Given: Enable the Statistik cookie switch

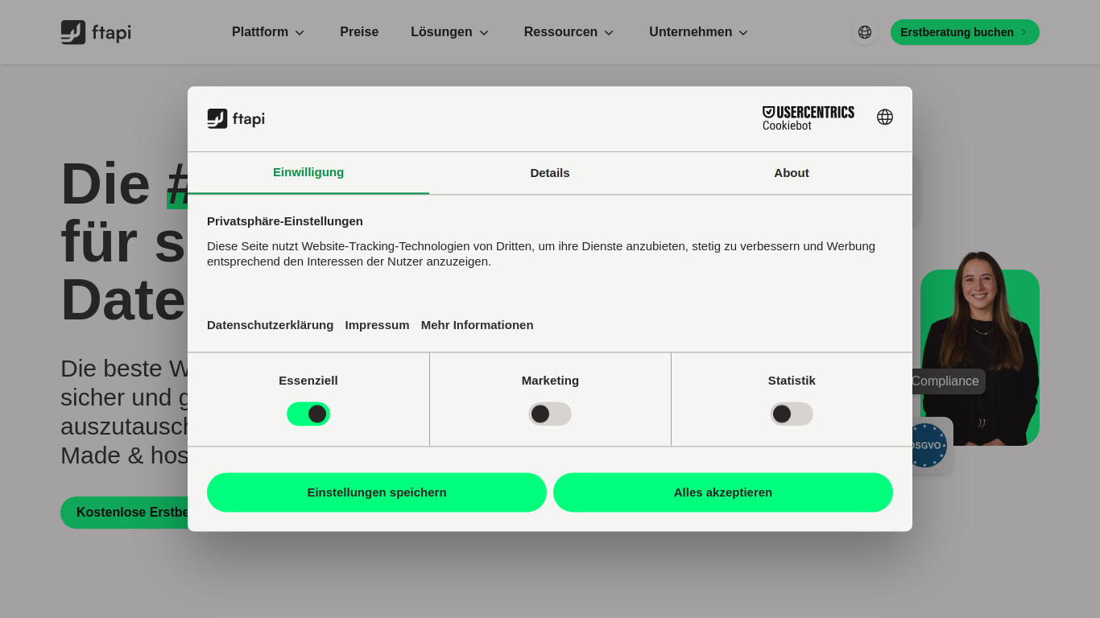Looking at the screenshot, I should 792,414.
